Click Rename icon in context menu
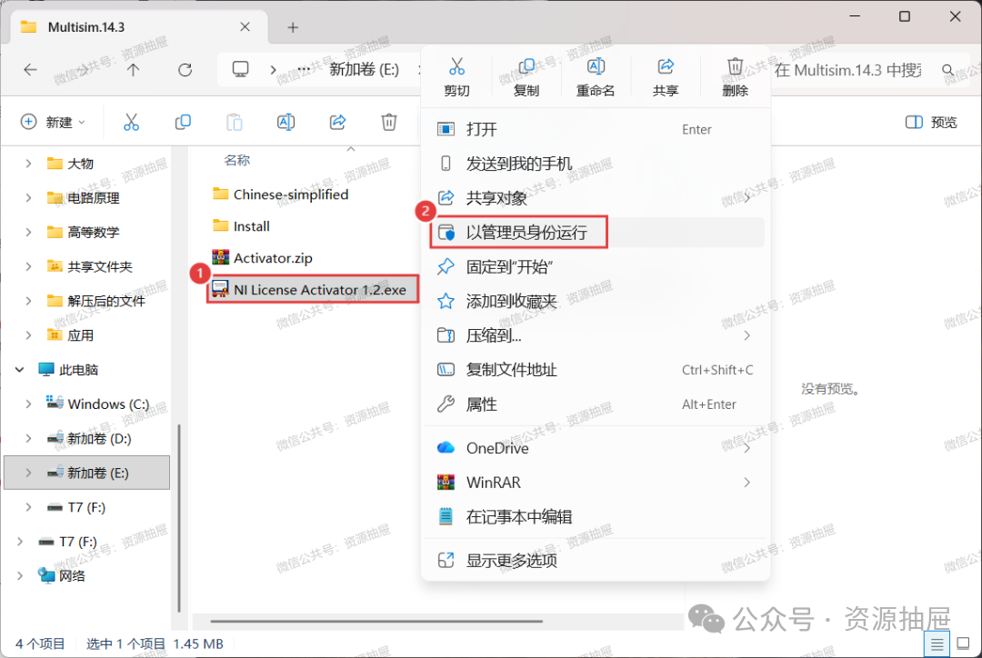This screenshot has width=982, height=658. coord(596,66)
